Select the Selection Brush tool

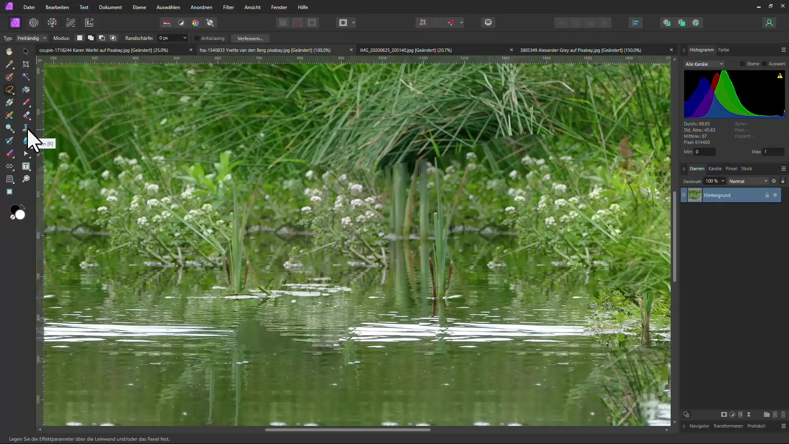point(9,77)
